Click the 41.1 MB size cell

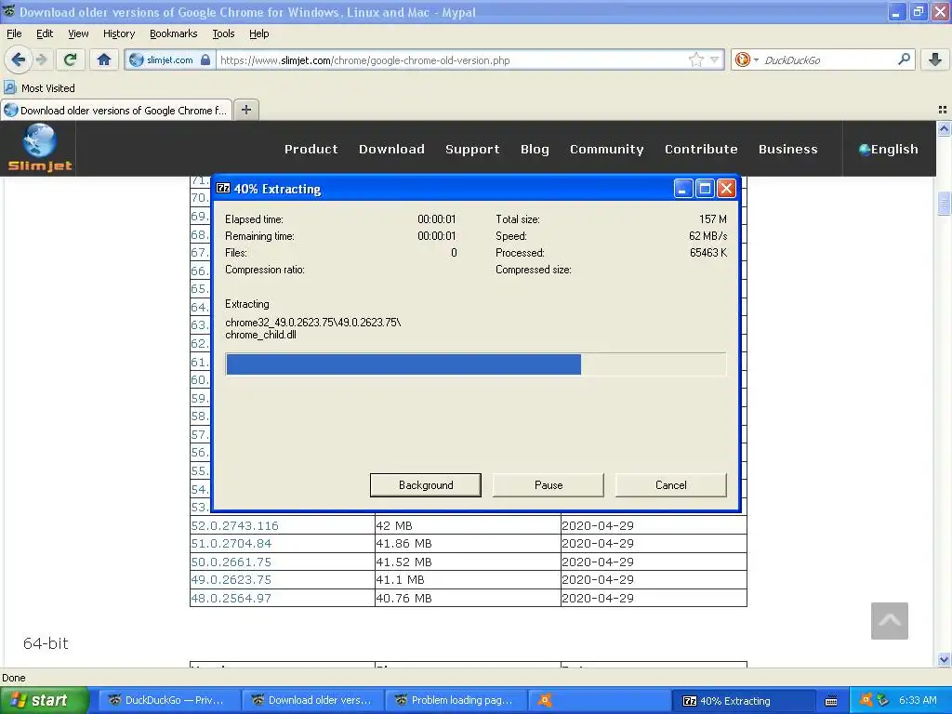(468, 580)
